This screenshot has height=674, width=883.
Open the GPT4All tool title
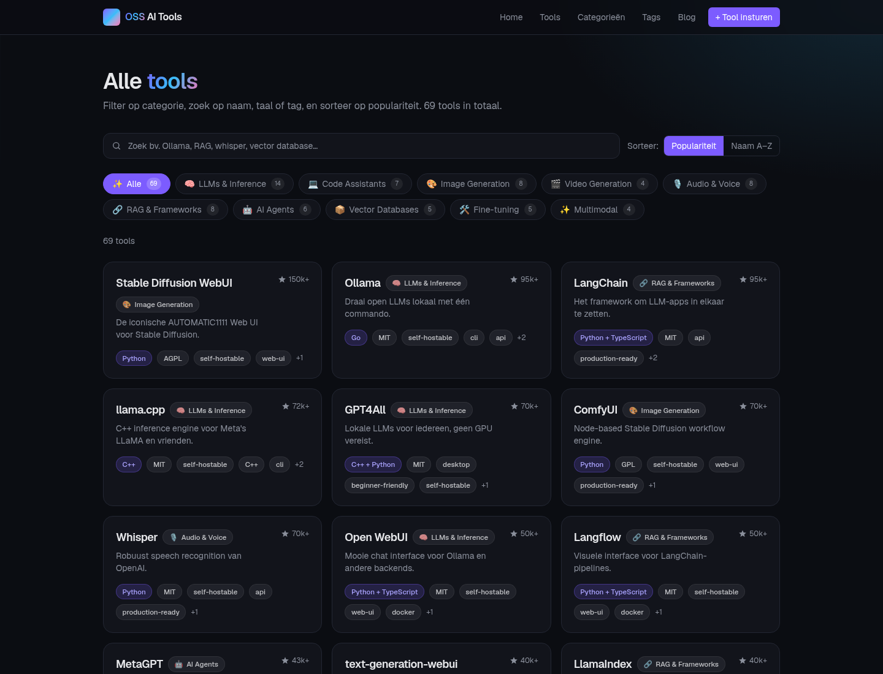(x=365, y=410)
